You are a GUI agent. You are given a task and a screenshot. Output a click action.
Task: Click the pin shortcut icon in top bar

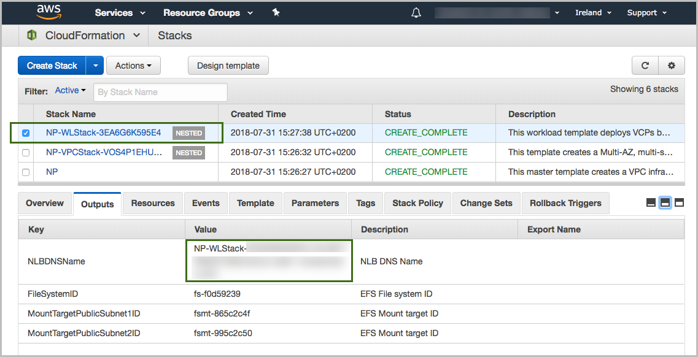click(276, 13)
